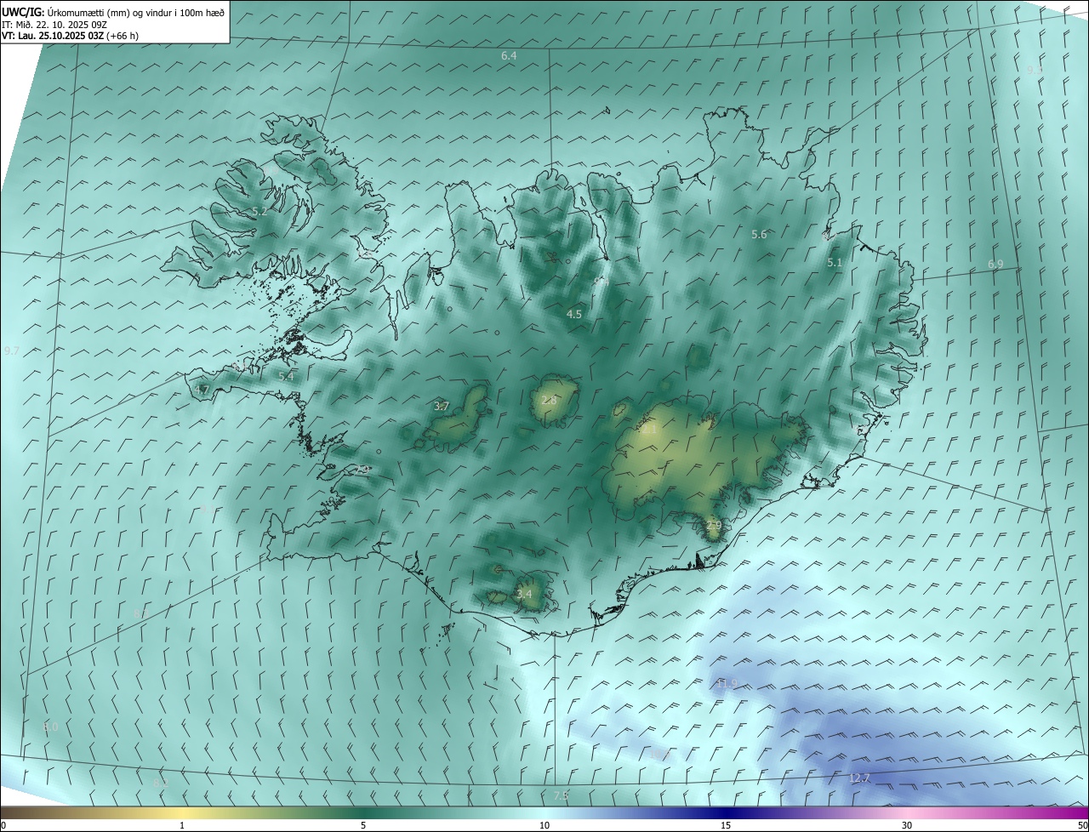Click the 10 tick on the colour scale
Screen dimensions: 1089x832
point(544,825)
